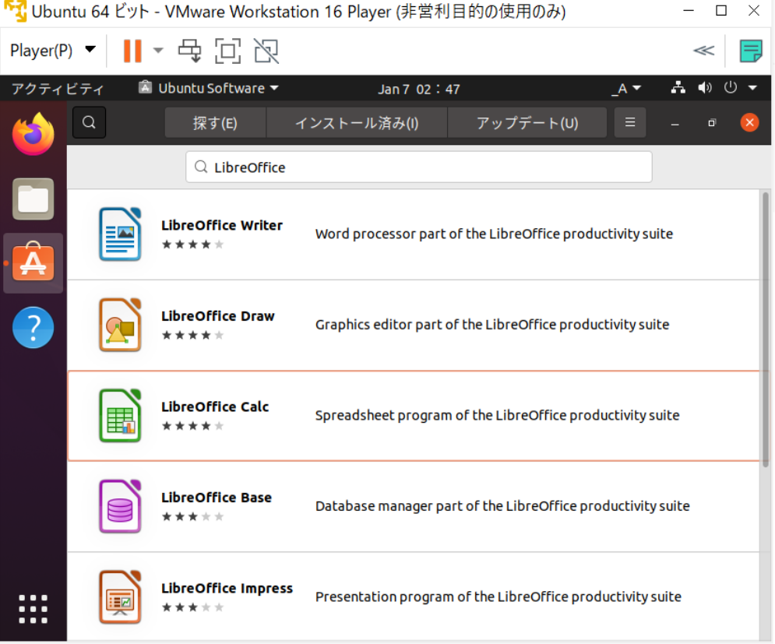Screen dimensions: 775x644
Task: Restore the Ubuntu Software window size
Action: click(x=712, y=123)
